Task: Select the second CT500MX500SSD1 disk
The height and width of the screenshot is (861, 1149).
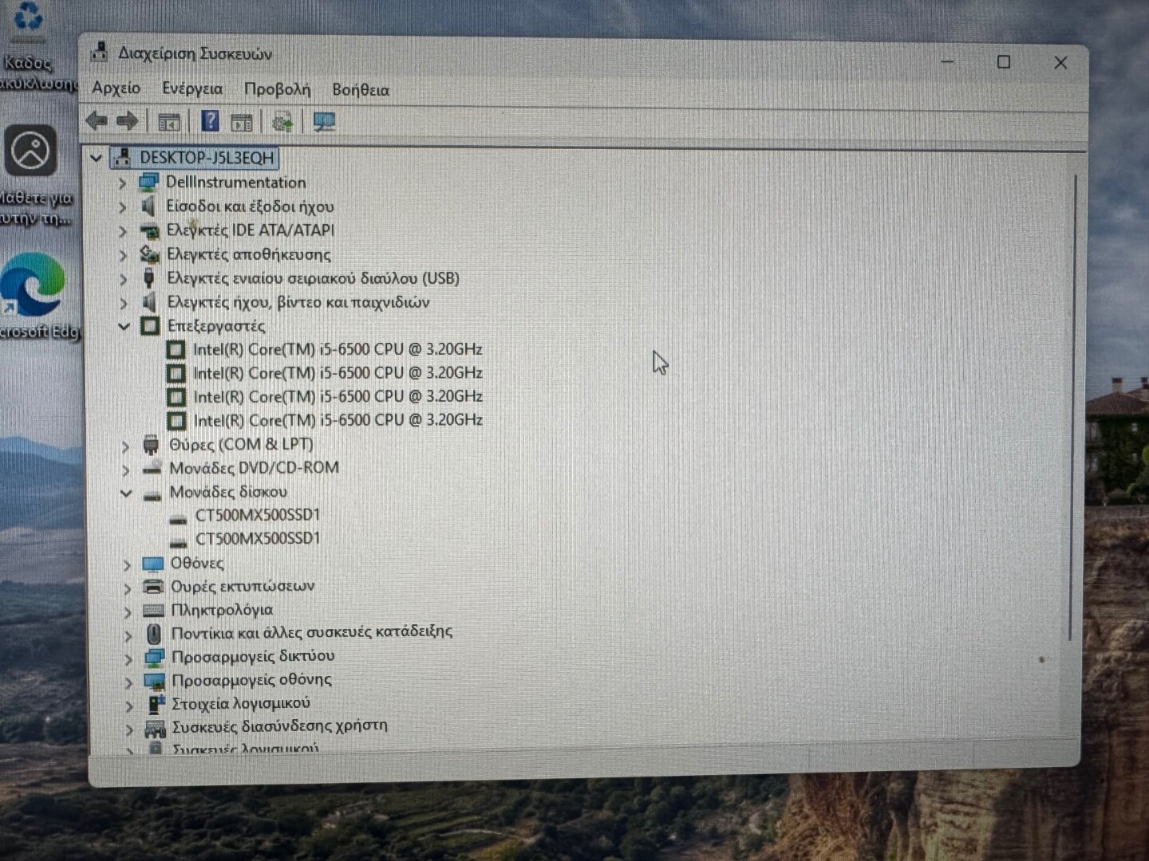Action: [x=258, y=539]
